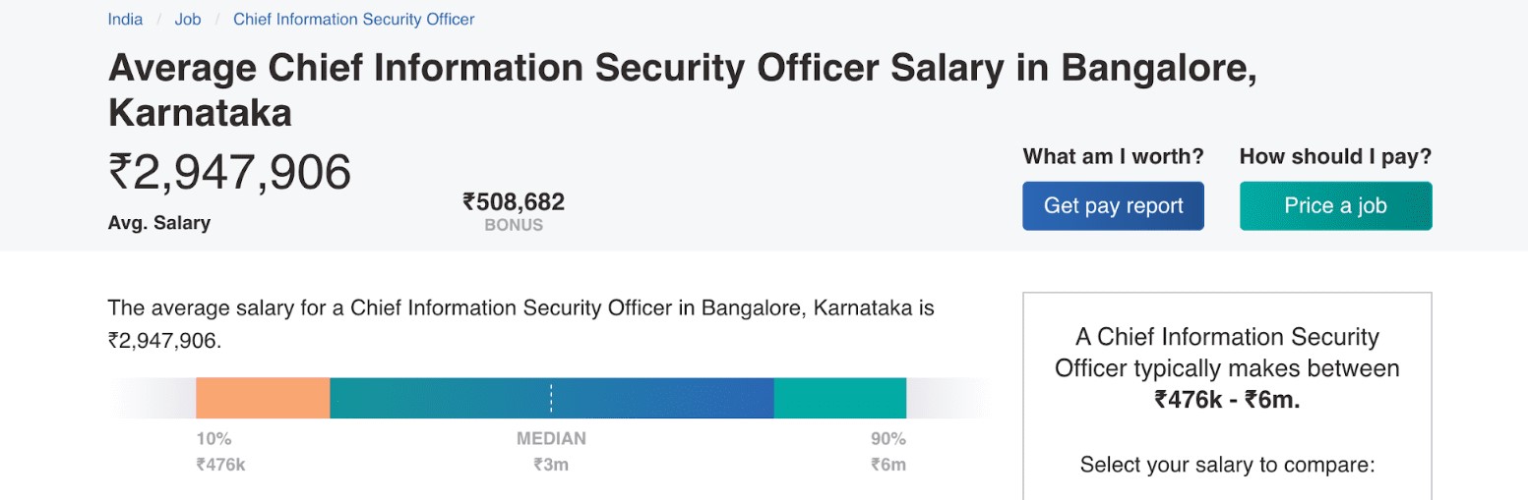Click 'Select your salary to compare' text

(x=1227, y=465)
